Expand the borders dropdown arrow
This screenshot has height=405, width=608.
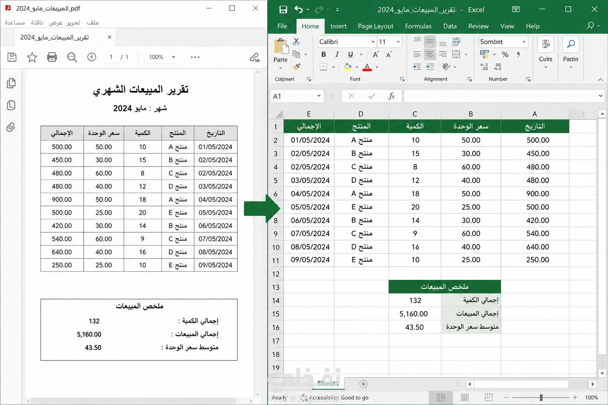tap(333, 67)
